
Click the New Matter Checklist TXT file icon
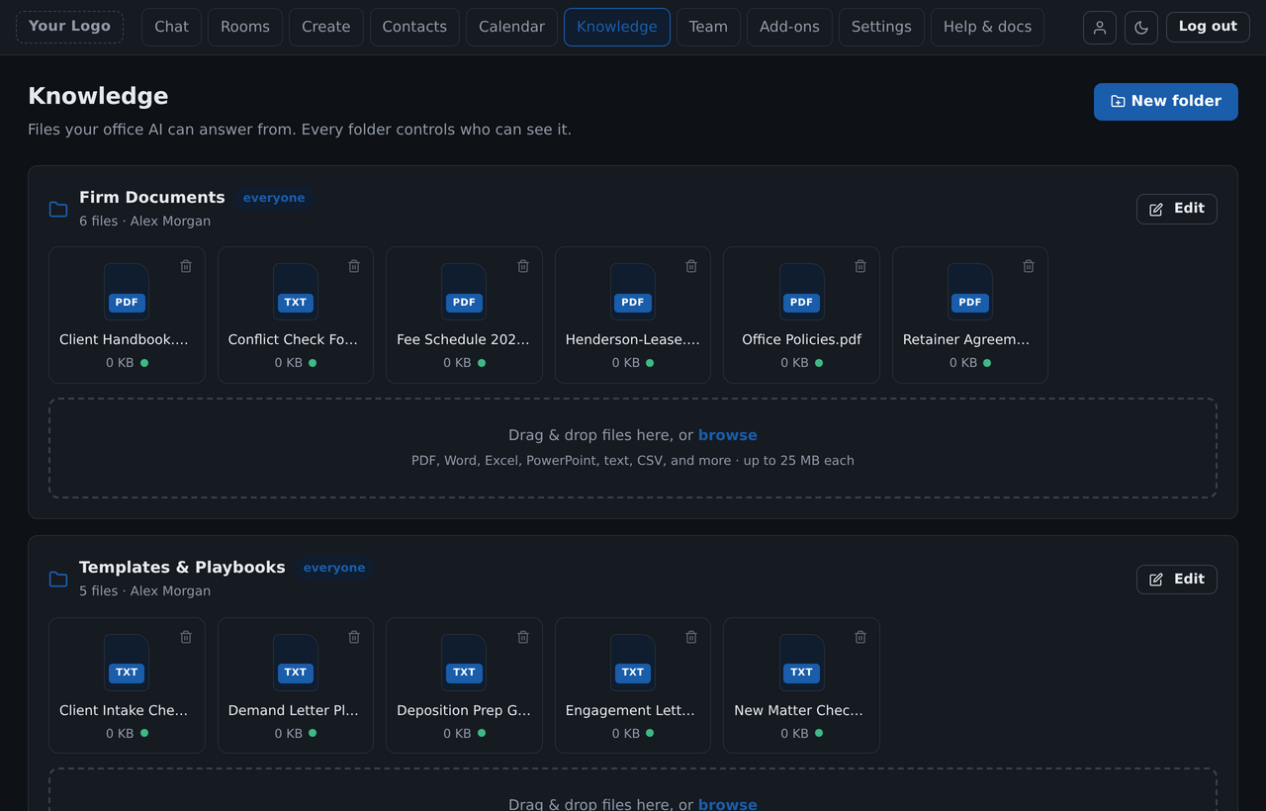[x=801, y=662]
